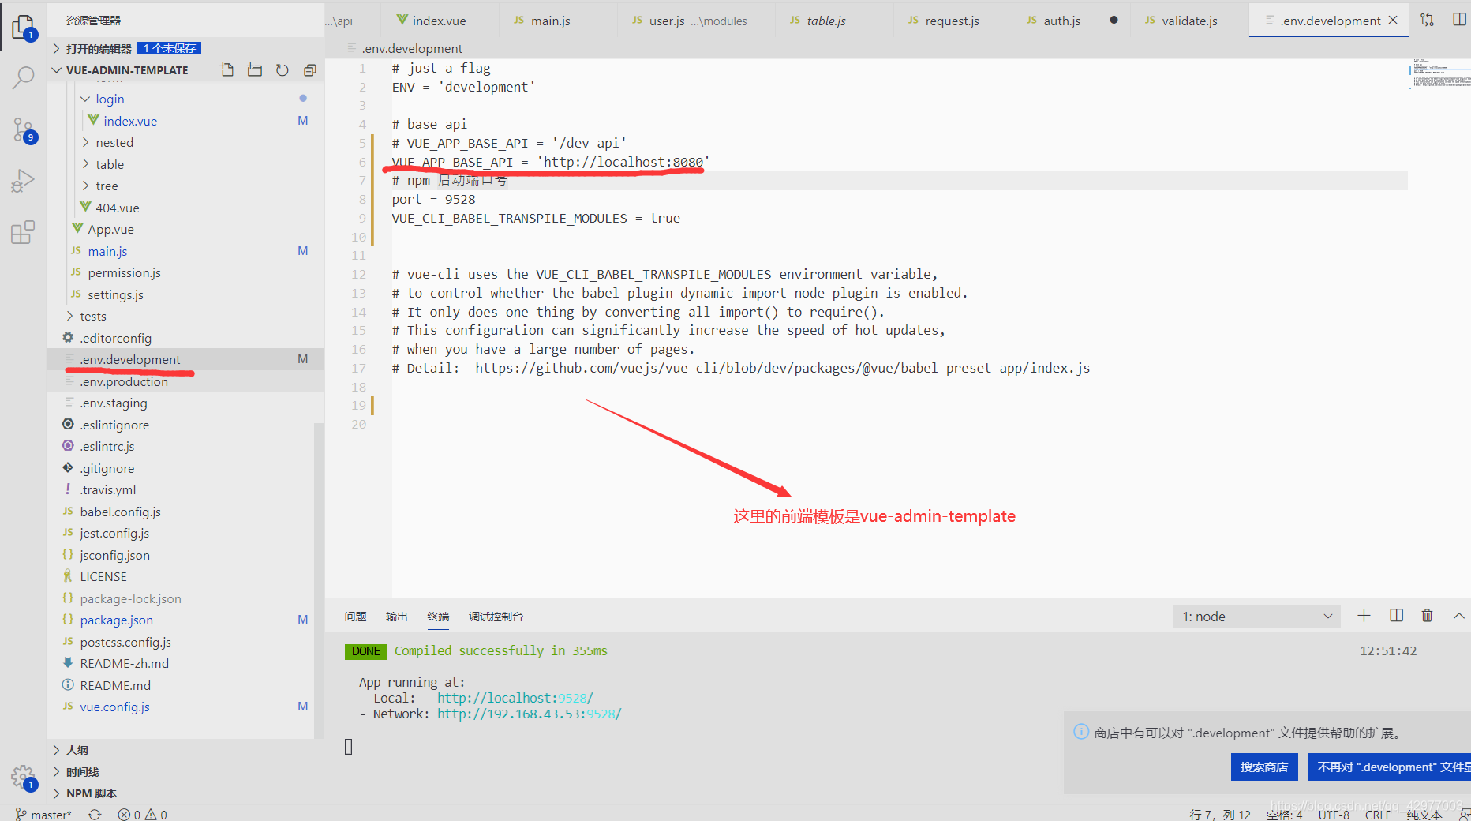Open the Local http://localhost:9528/ link
The width and height of the screenshot is (1471, 821).
pyautogui.click(x=515, y=698)
